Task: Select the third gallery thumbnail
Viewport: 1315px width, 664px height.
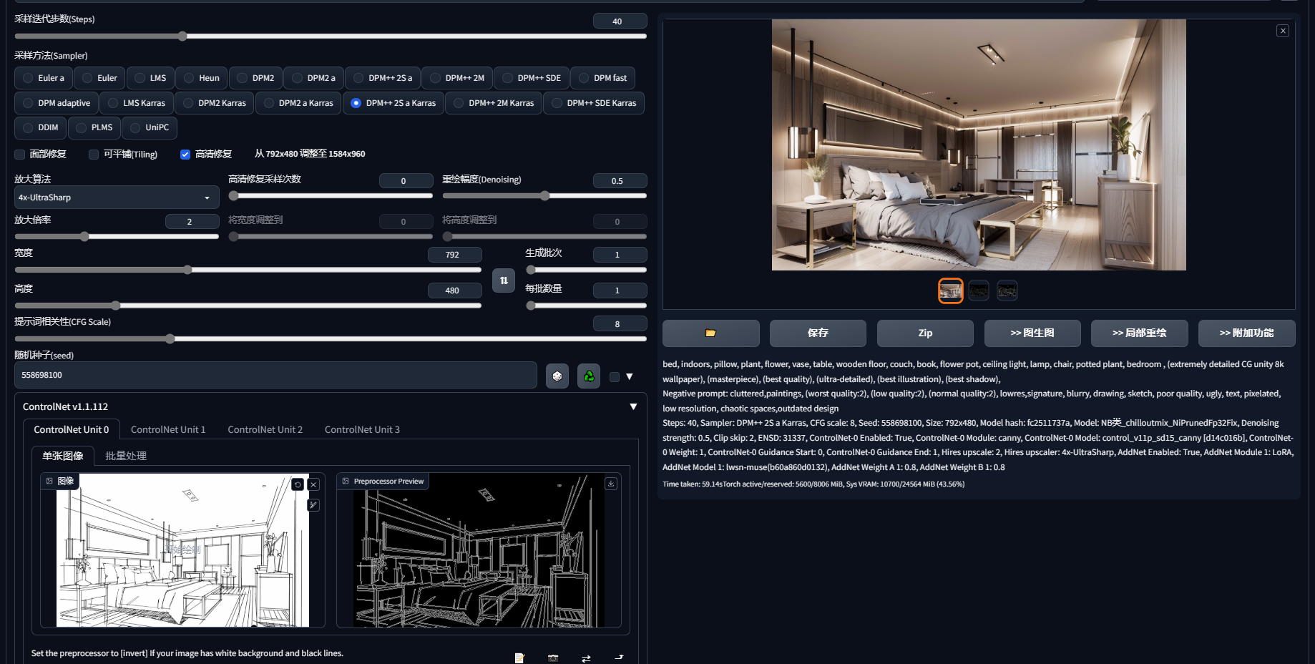Action: coord(1007,290)
